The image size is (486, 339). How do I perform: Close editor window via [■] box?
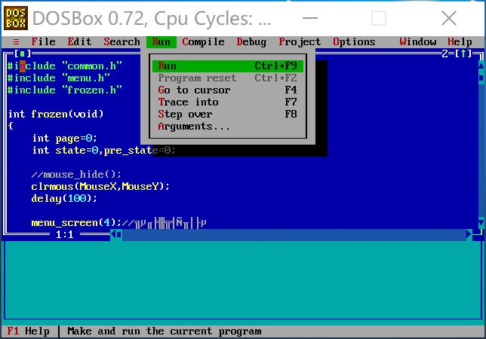pos(23,53)
